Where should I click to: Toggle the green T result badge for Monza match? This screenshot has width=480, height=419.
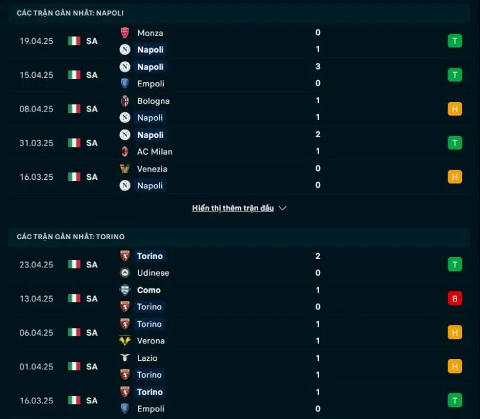coord(455,41)
